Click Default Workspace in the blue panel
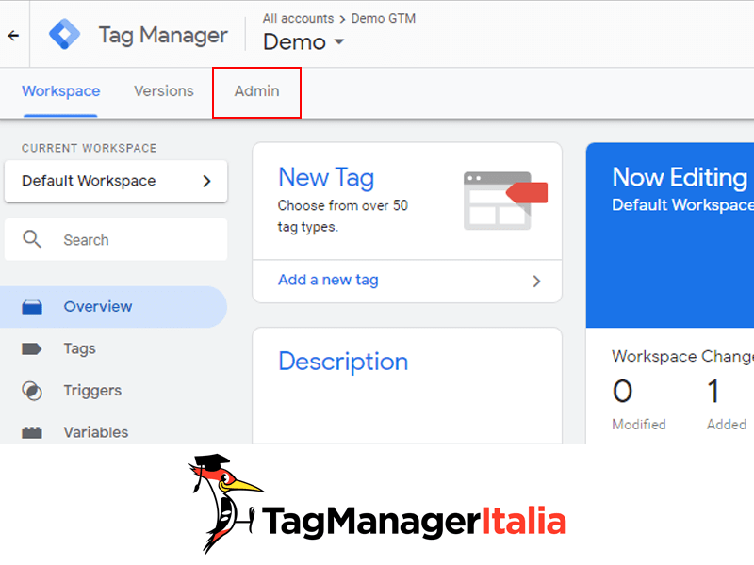Image resolution: width=754 pixels, height=565 pixels. (682, 205)
